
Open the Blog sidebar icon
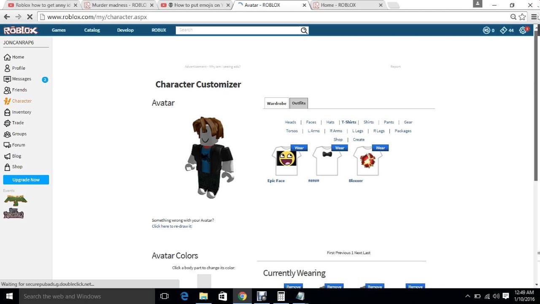(7, 156)
